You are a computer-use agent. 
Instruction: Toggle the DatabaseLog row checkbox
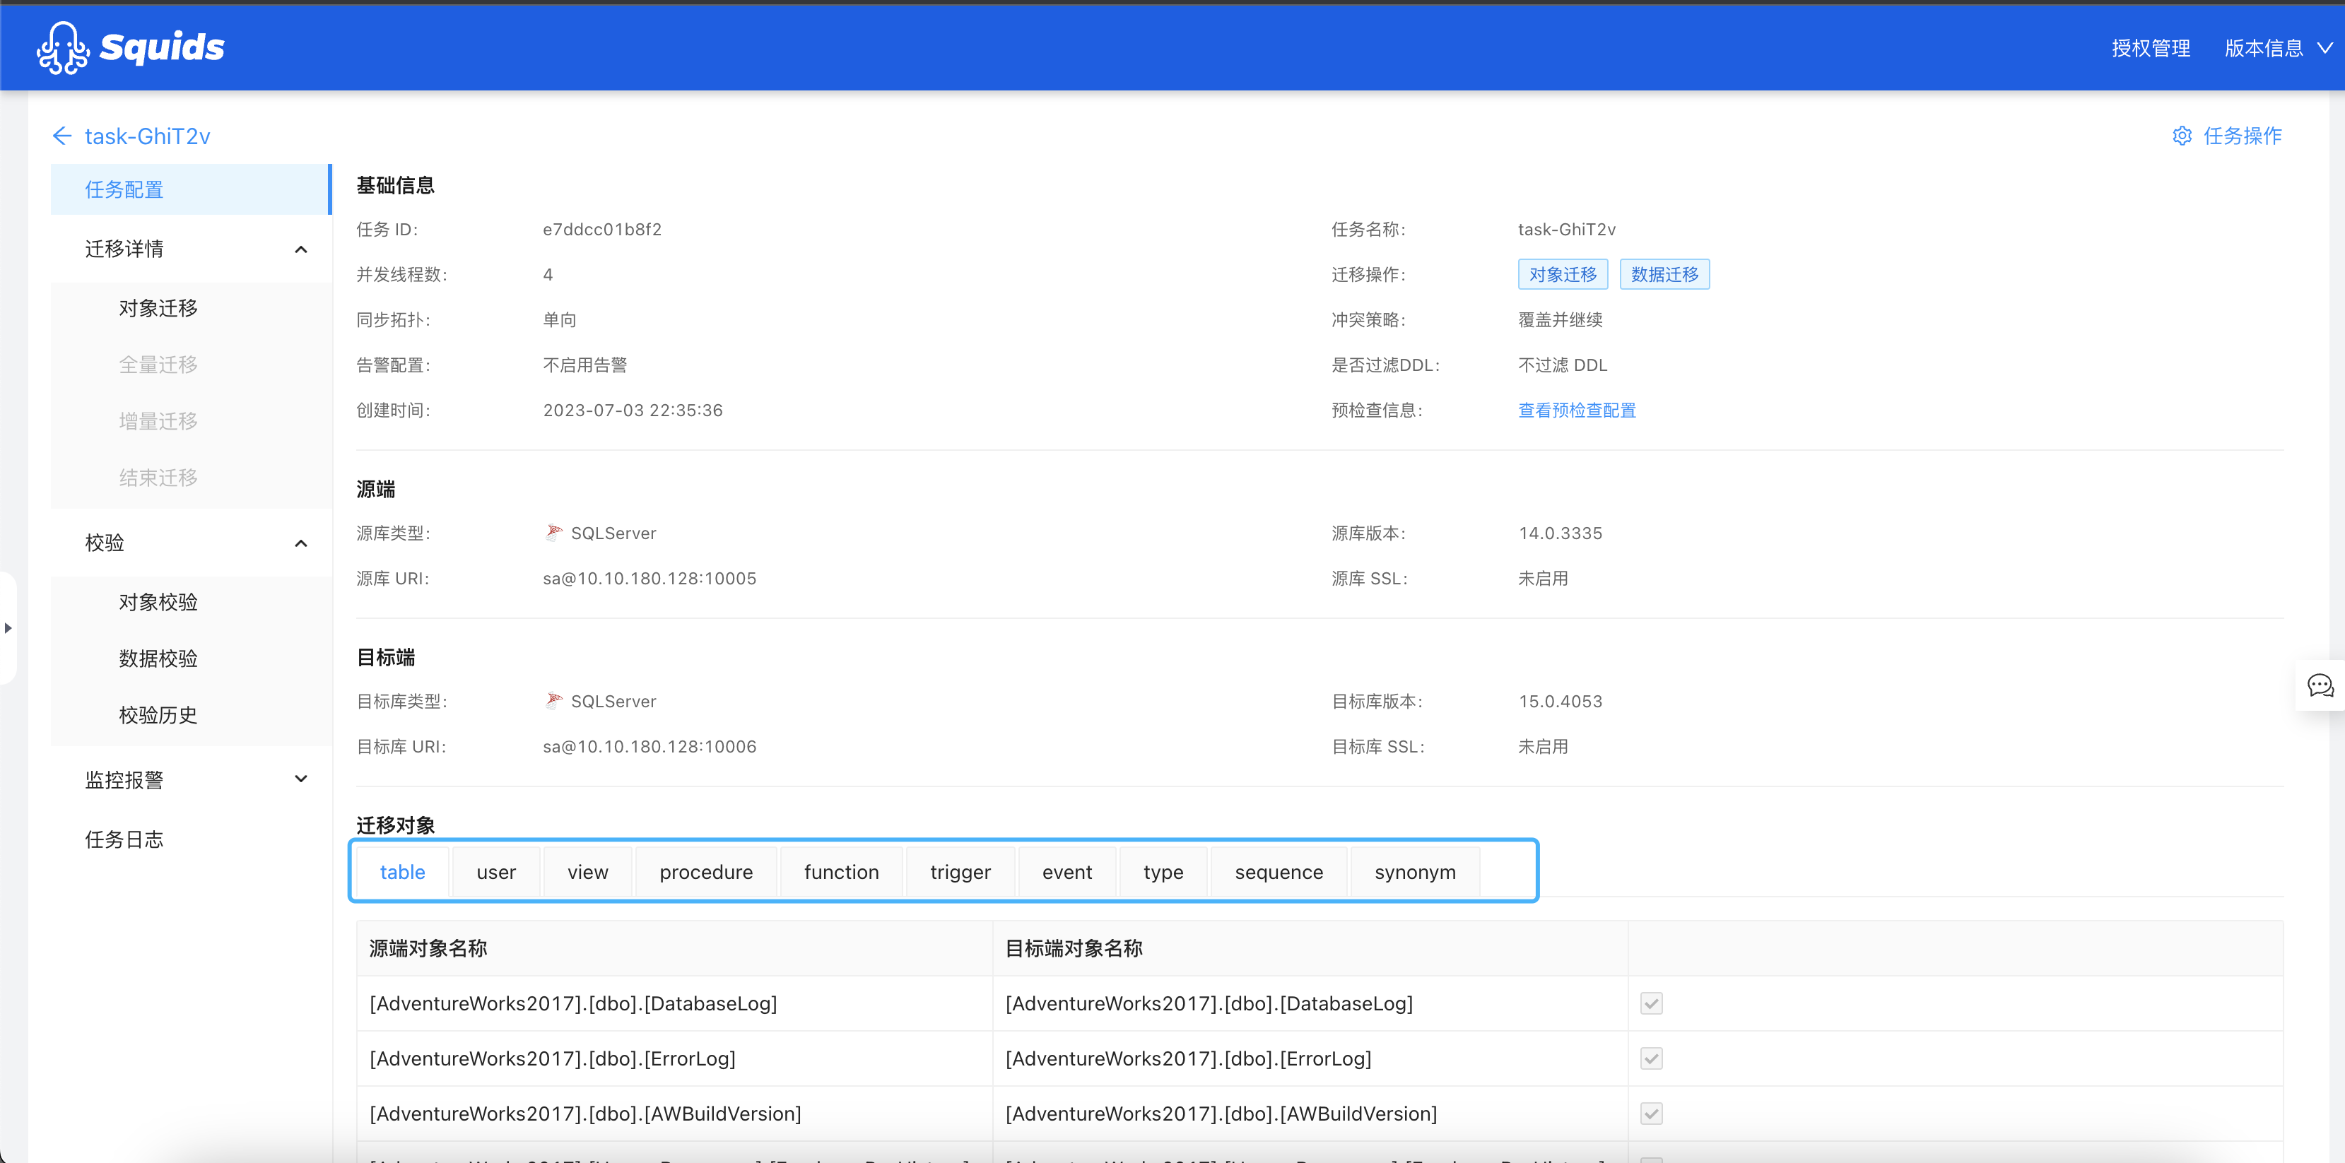[1652, 1003]
